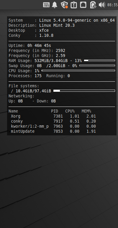Screen dimensions: 118x228
Task: Click the 08:35 panel clock
Action: click(x=112, y=5)
